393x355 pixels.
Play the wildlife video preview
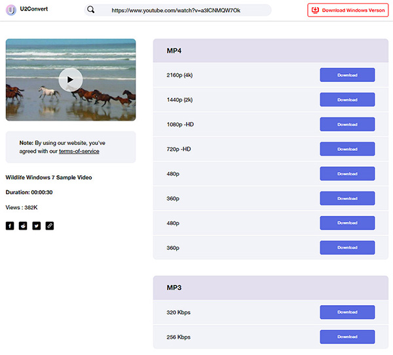(x=71, y=79)
